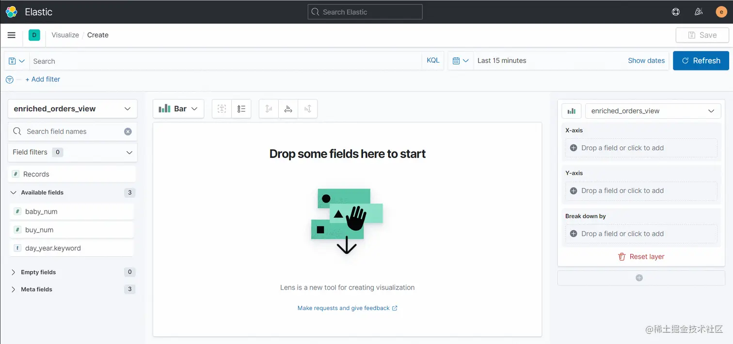Open the newsfeed celebration icon
733x344 pixels.
[699, 12]
